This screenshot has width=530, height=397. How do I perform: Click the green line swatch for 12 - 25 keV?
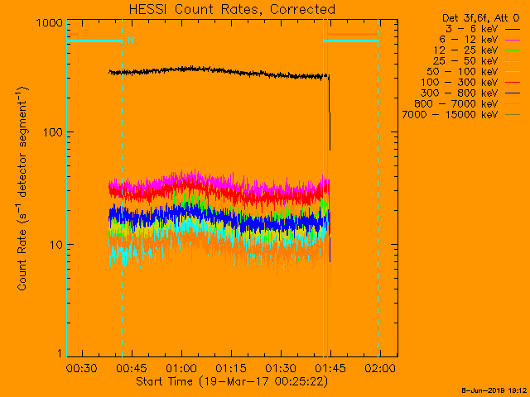coord(513,51)
